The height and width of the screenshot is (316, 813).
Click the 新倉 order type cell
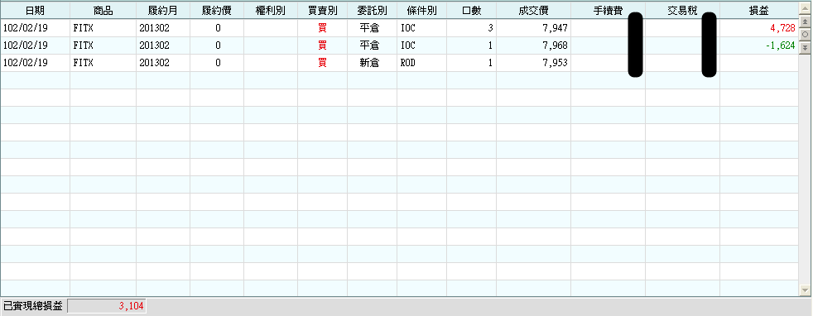[372, 63]
